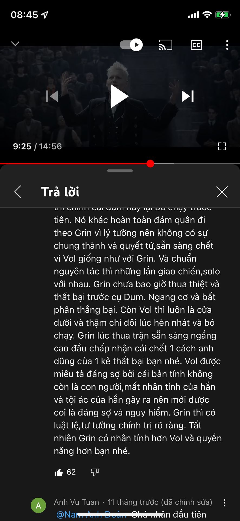240x521 pixels.
Task: Dislike the long comment
Action: coord(95,472)
